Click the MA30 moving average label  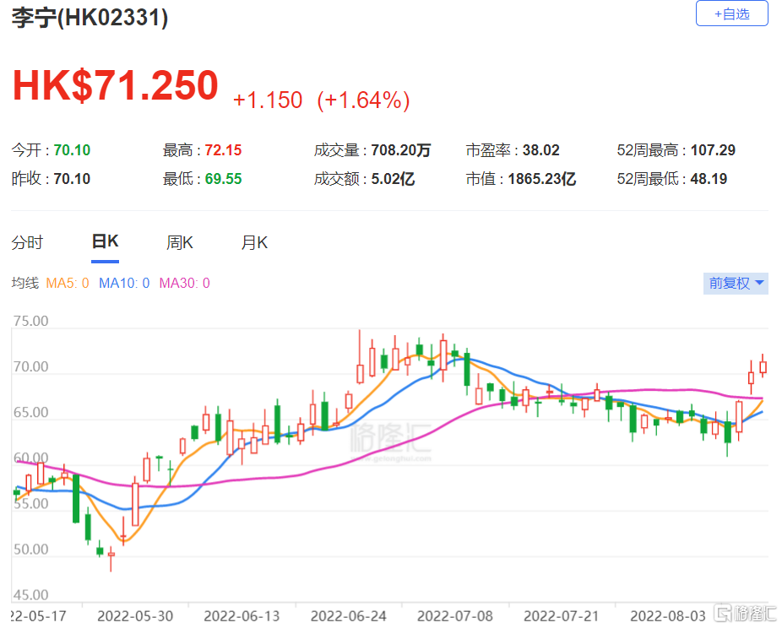(185, 283)
